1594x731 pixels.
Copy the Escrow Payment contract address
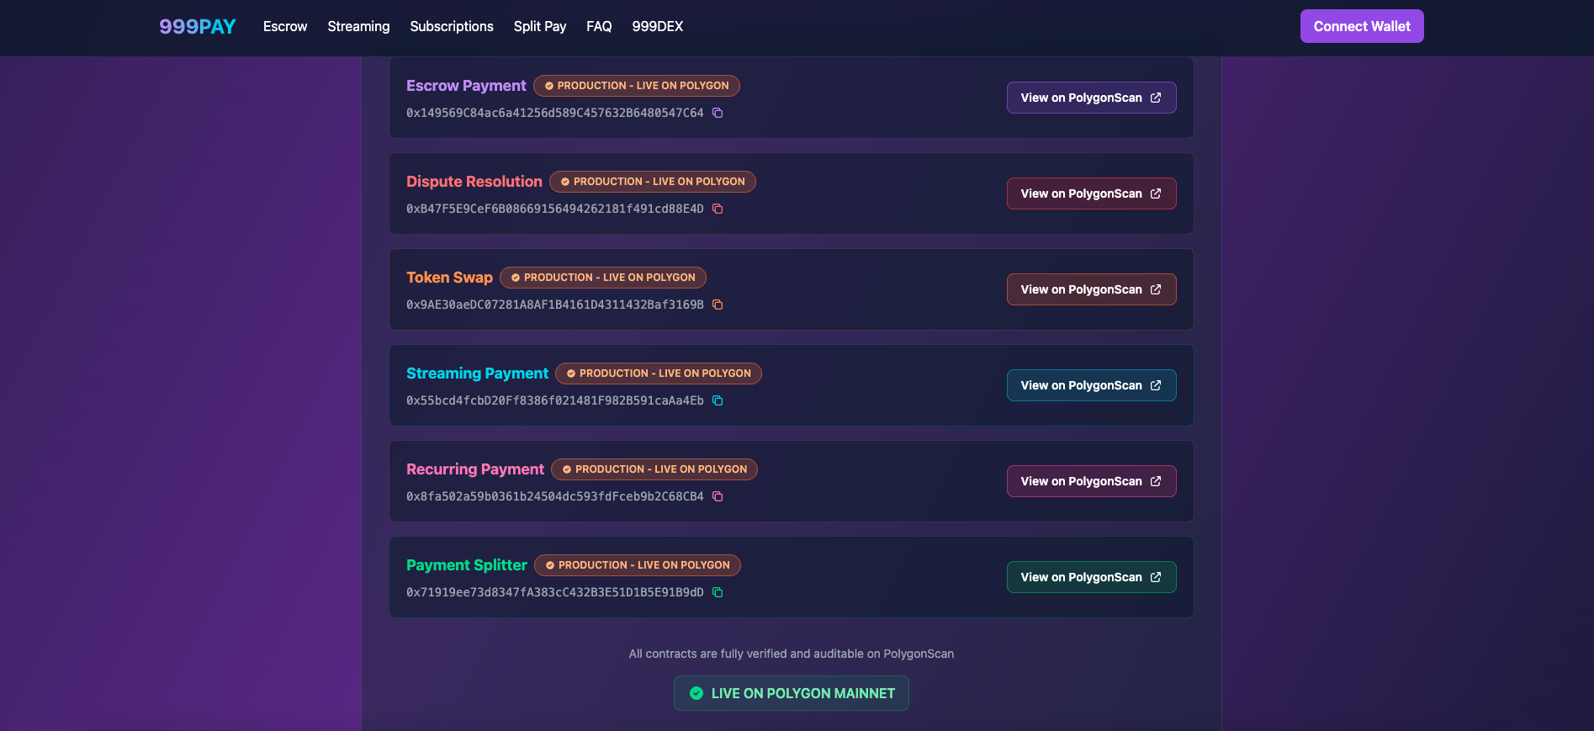pyautogui.click(x=718, y=113)
